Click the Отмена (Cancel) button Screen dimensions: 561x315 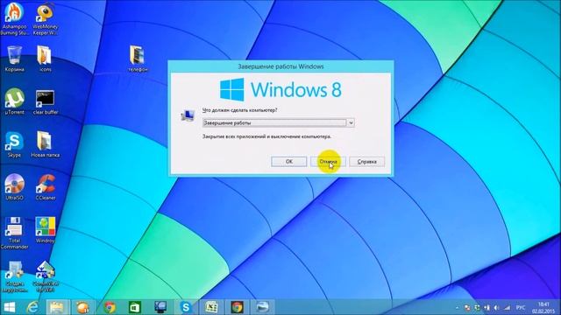pyautogui.click(x=328, y=162)
